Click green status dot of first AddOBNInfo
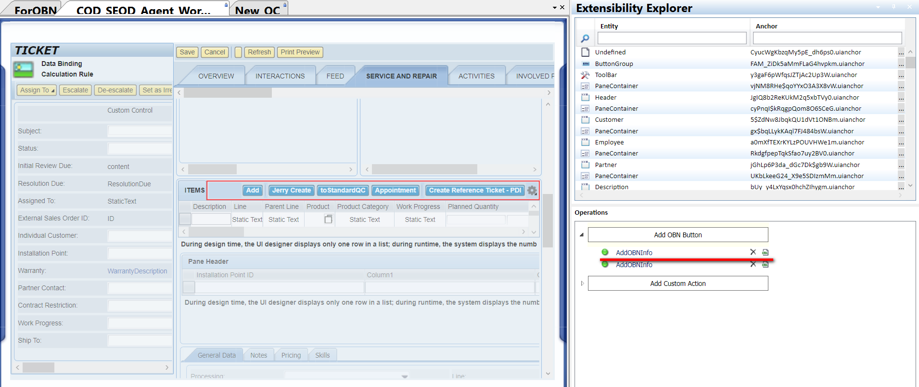The height and width of the screenshot is (387, 919). 605,252
